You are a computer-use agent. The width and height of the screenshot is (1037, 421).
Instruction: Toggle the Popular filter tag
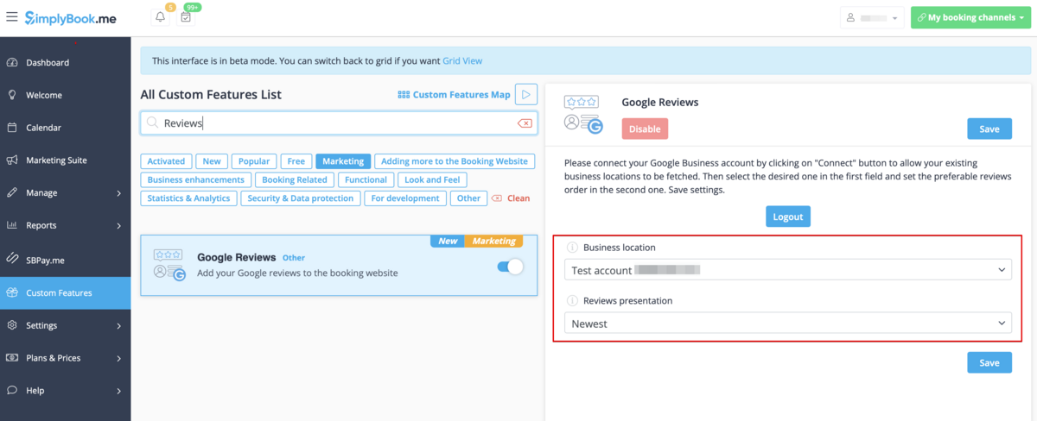253,161
